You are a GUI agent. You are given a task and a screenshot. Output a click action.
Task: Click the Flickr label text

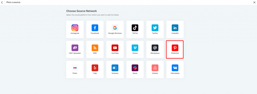point(75,73)
